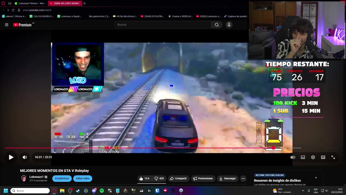Open CALCULADORA bookmark
Viewport: 346px width, 195px height.
pos(42,16)
